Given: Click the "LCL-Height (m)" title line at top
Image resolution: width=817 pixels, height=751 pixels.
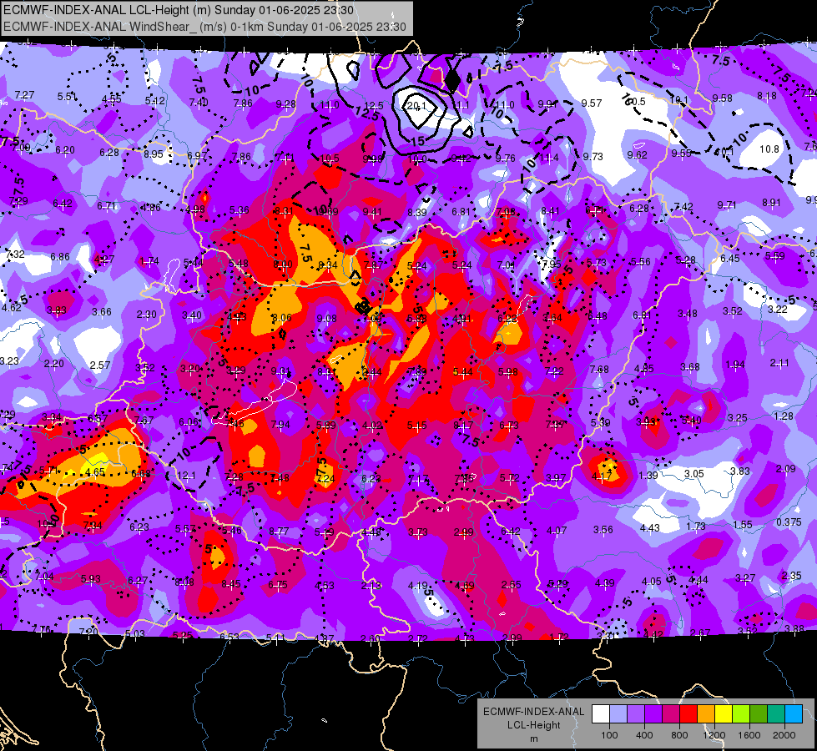Looking at the screenshot, I should coord(179,10).
